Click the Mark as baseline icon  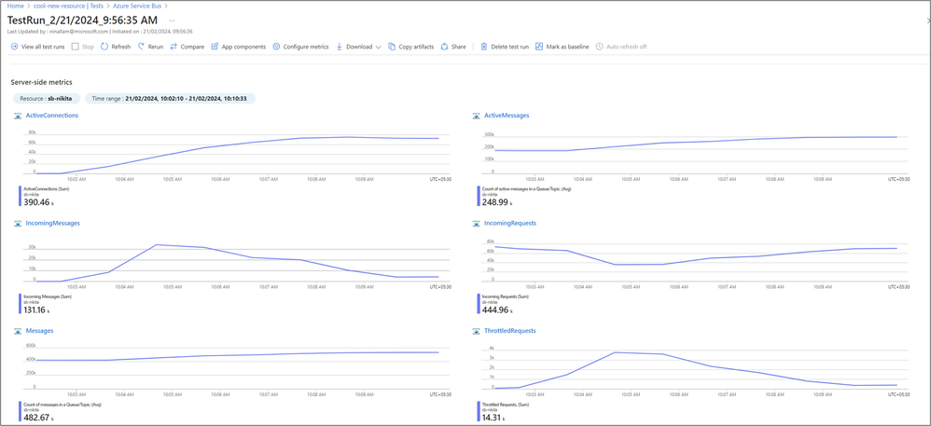[x=539, y=47]
